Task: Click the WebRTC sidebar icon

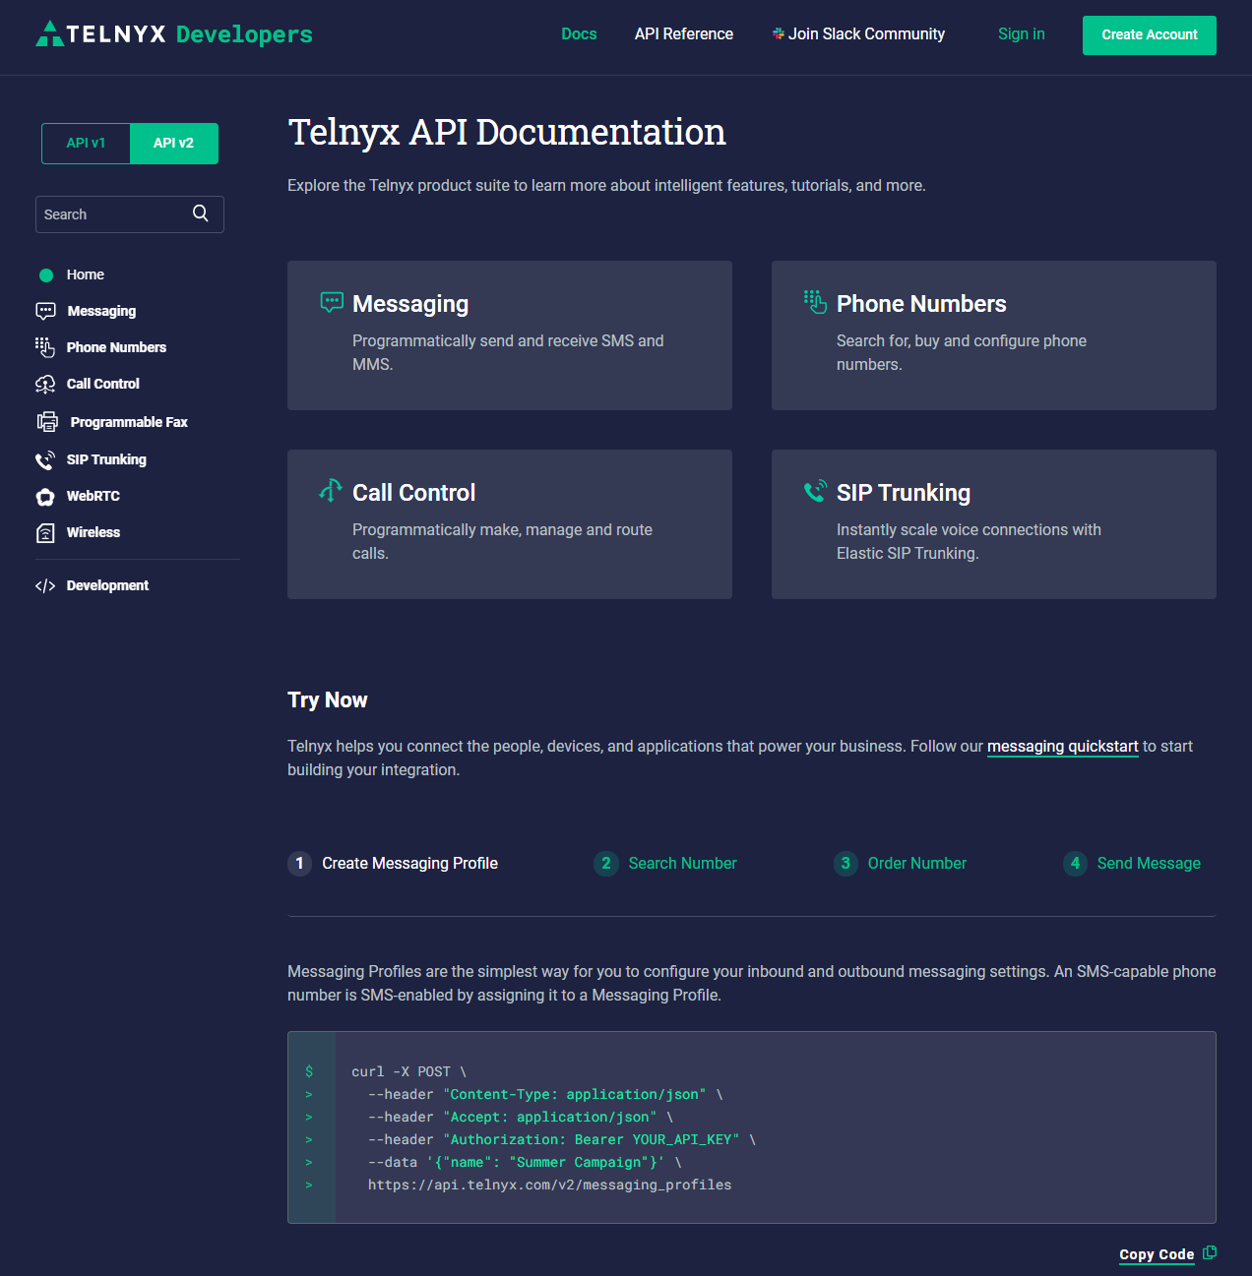Action: coord(45,497)
